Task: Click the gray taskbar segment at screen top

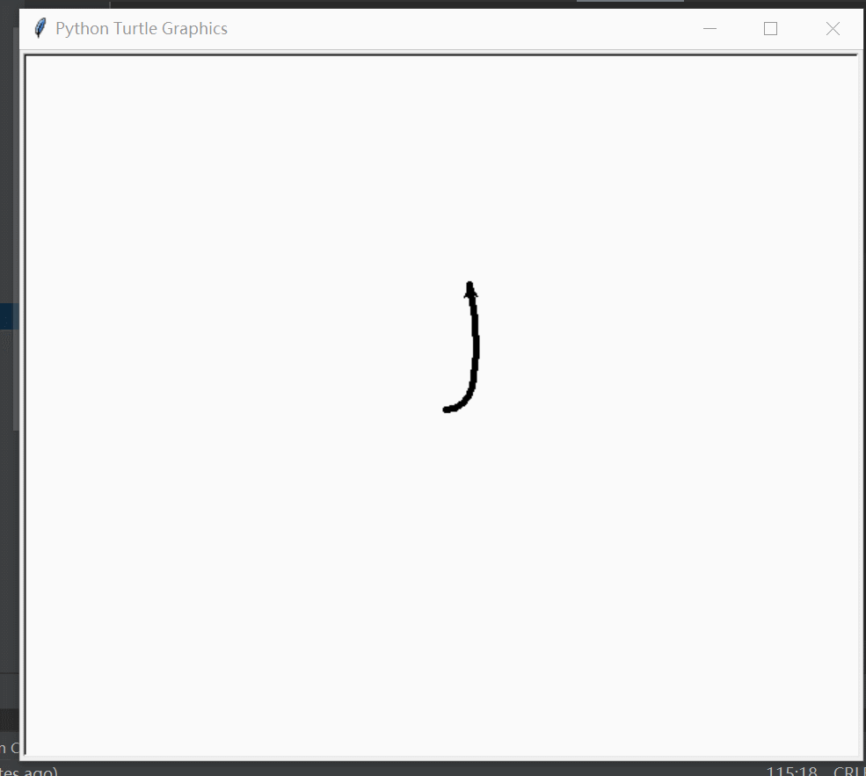Action: click(629, 3)
